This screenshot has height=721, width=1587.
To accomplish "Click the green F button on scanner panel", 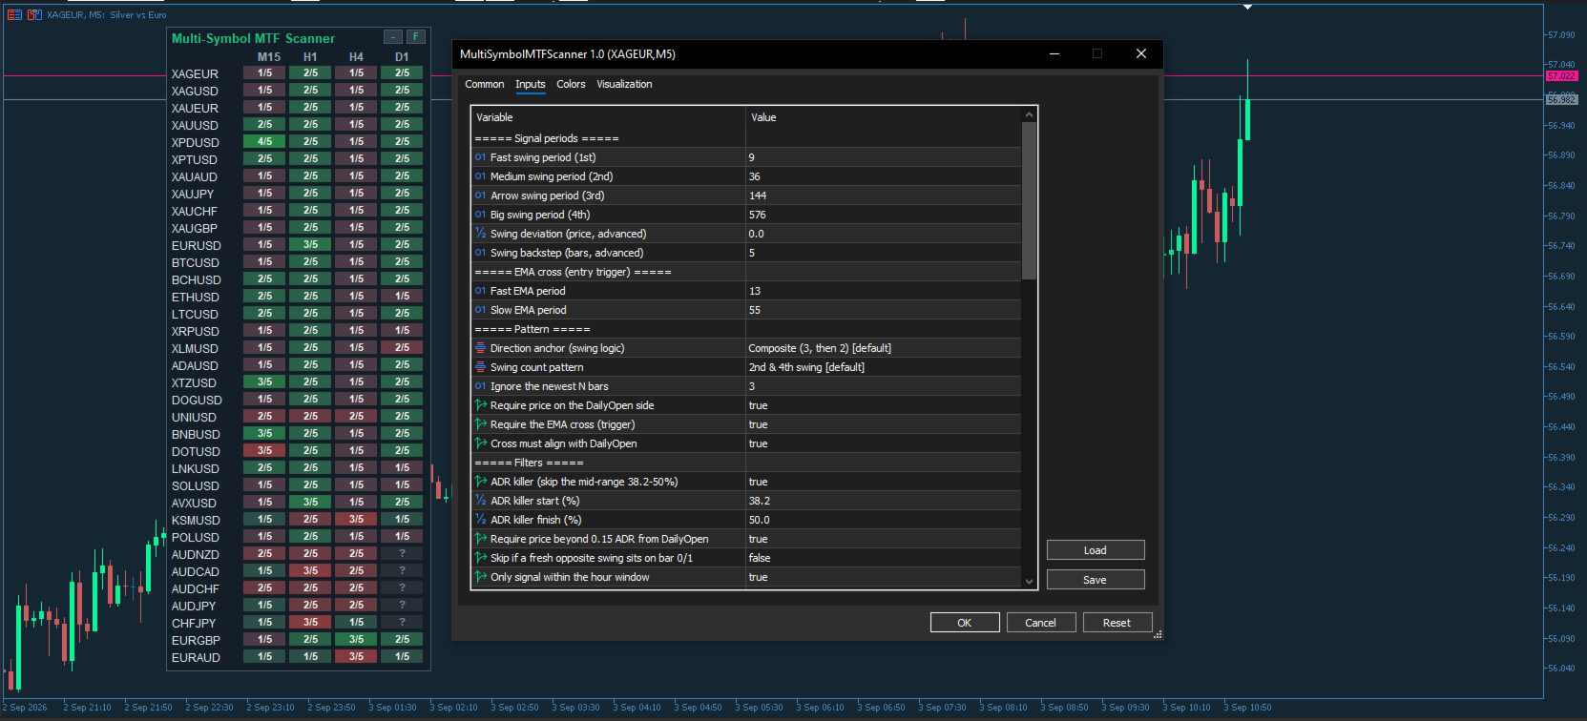I will click(416, 37).
